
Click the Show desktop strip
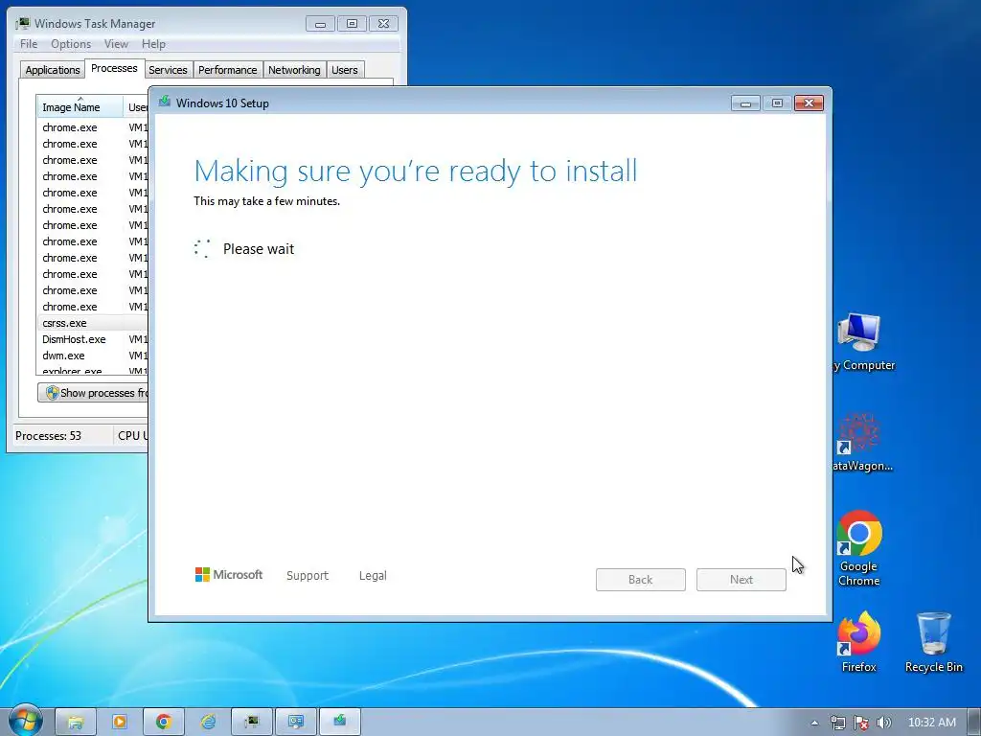coord(974,723)
